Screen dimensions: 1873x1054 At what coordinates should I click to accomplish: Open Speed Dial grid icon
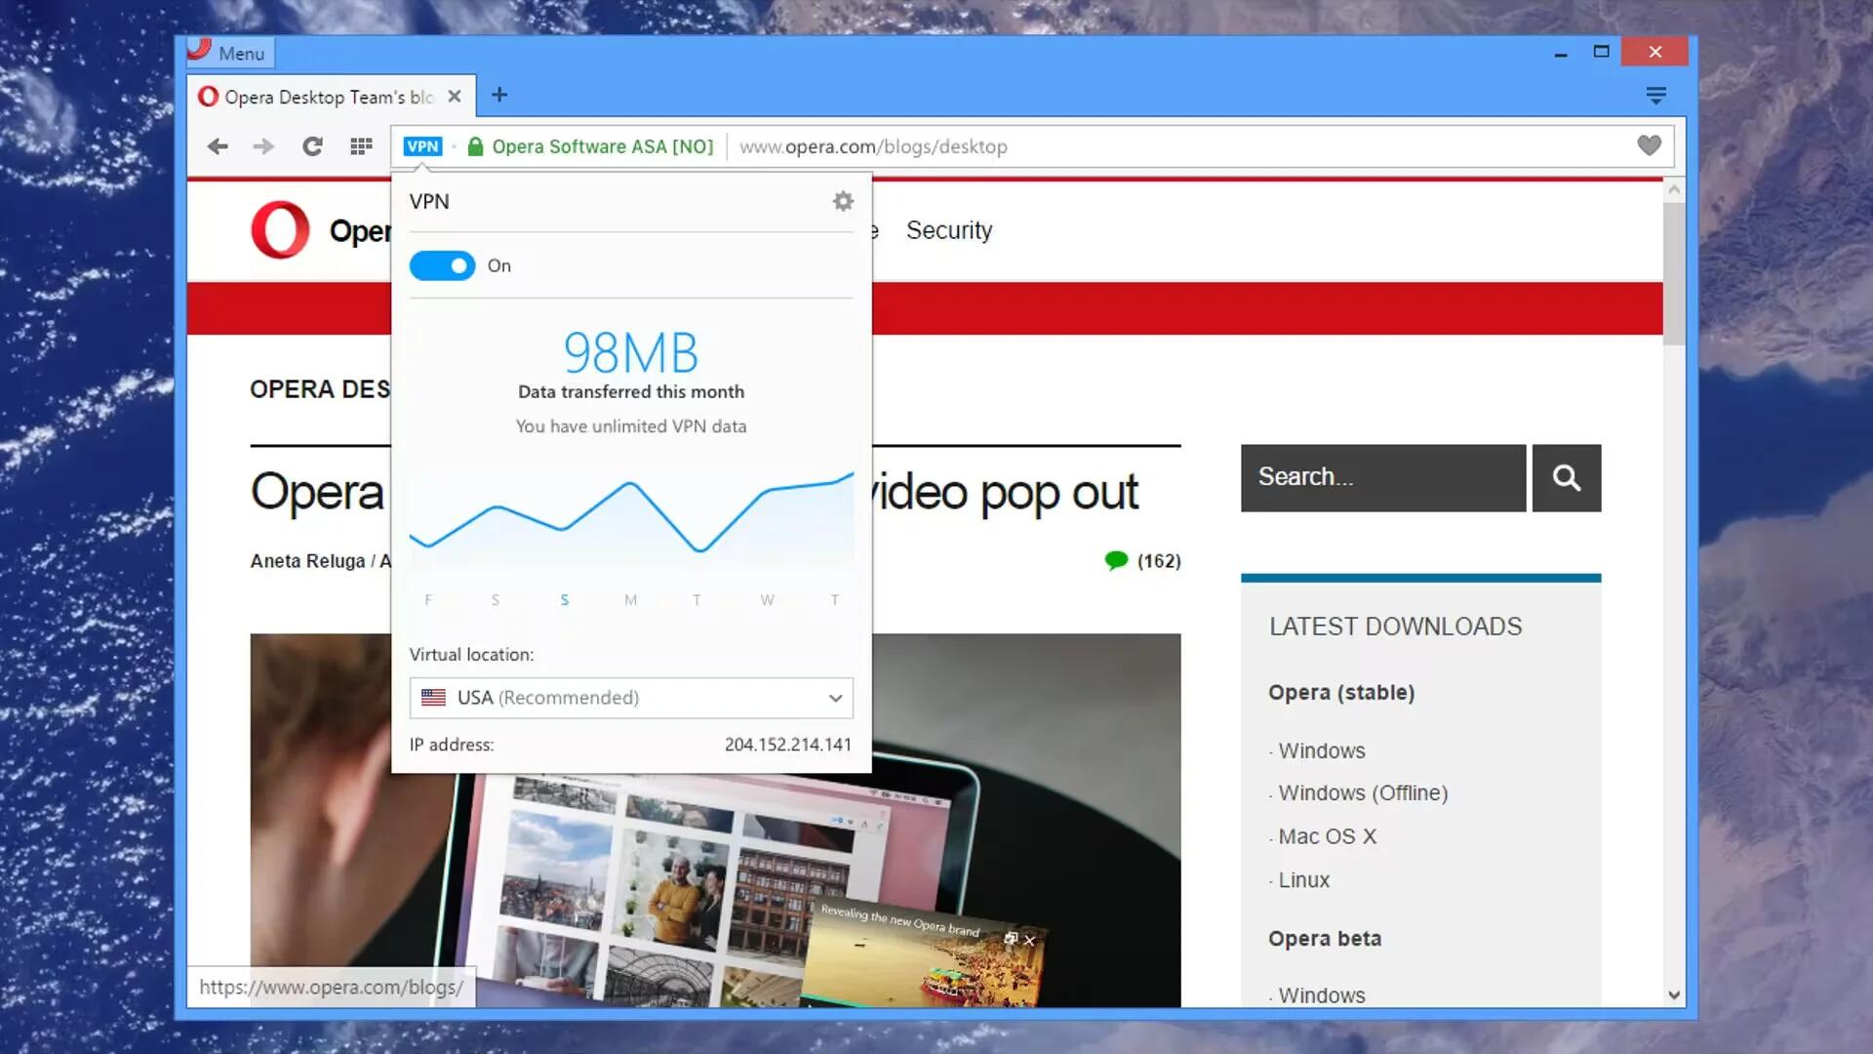coord(361,146)
